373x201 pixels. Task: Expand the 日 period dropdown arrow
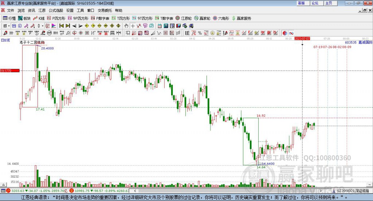[9, 26]
